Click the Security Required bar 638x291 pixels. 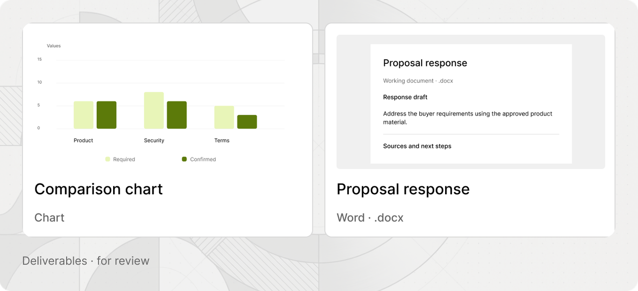click(154, 111)
